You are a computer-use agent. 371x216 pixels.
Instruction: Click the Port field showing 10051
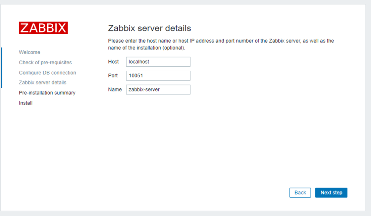pyautogui.click(x=158, y=76)
